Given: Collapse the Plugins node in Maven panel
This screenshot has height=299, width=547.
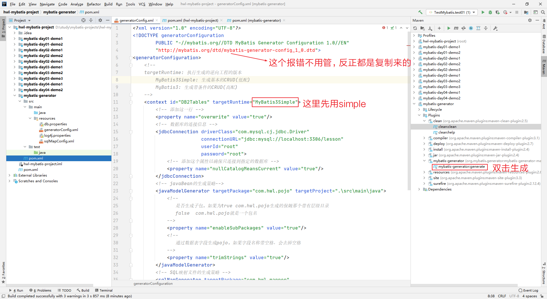Looking at the screenshot, I should click(x=419, y=115).
